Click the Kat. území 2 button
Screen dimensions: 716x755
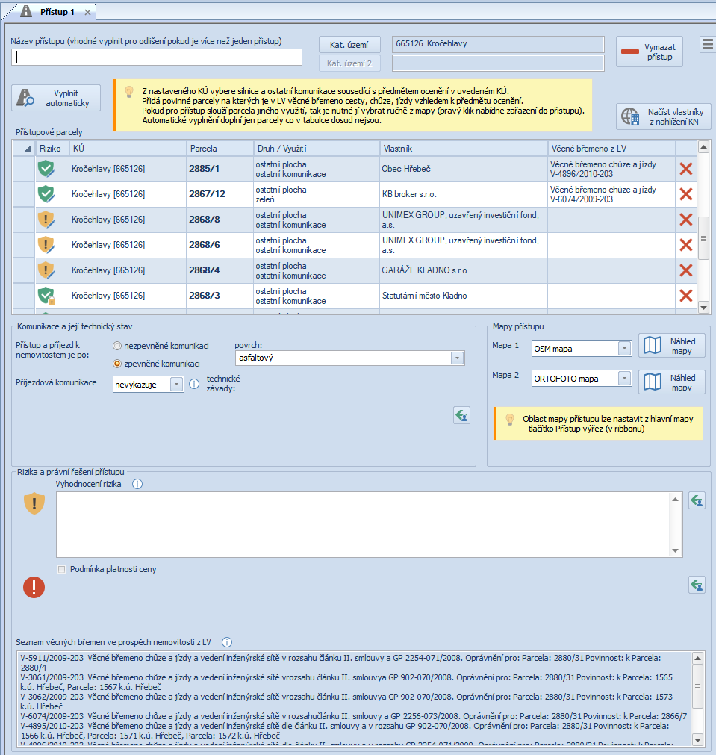pyautogui.click(x=349, y=63)
